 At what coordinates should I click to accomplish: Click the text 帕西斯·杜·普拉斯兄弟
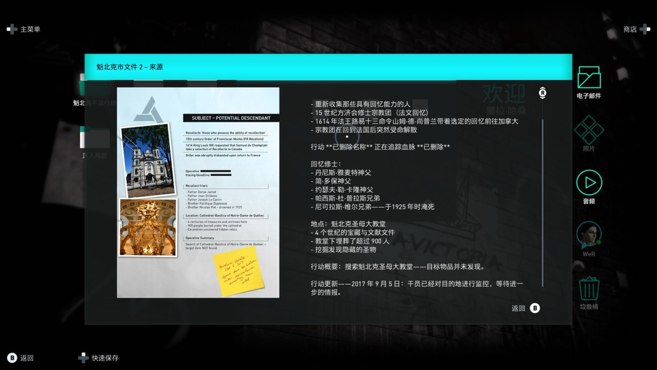pyautogui.click(x=345, y=198)
